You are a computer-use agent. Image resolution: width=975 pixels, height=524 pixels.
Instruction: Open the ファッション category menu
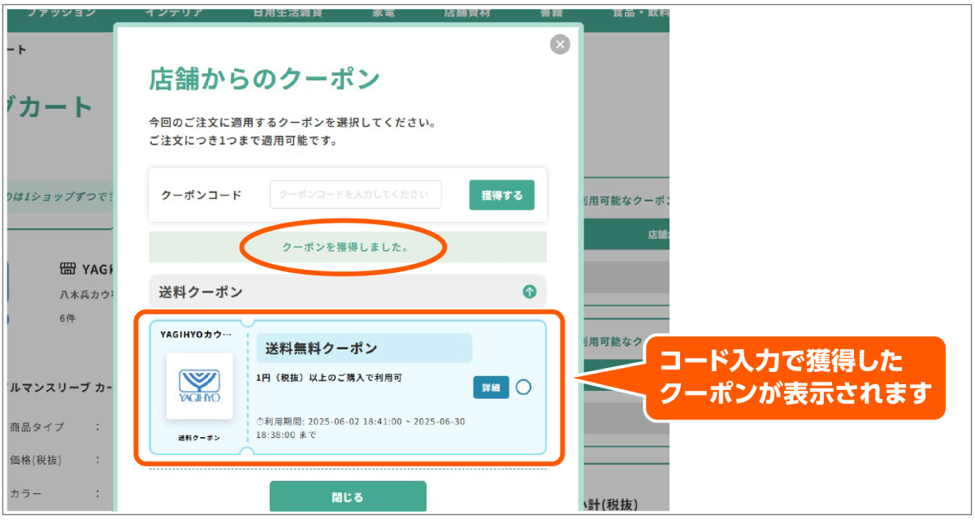click(x=61, y=13)
